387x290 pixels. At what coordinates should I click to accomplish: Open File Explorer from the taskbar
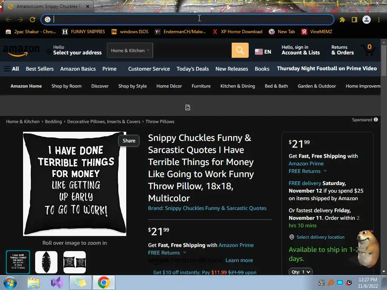(34, 282)
